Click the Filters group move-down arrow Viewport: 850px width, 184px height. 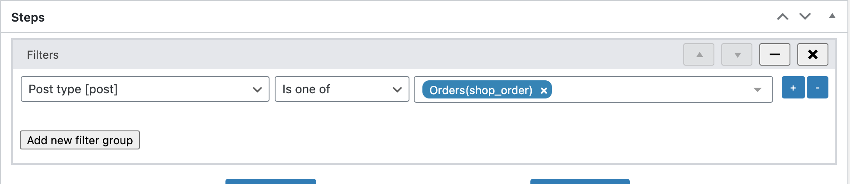click(x=737, y=55)
